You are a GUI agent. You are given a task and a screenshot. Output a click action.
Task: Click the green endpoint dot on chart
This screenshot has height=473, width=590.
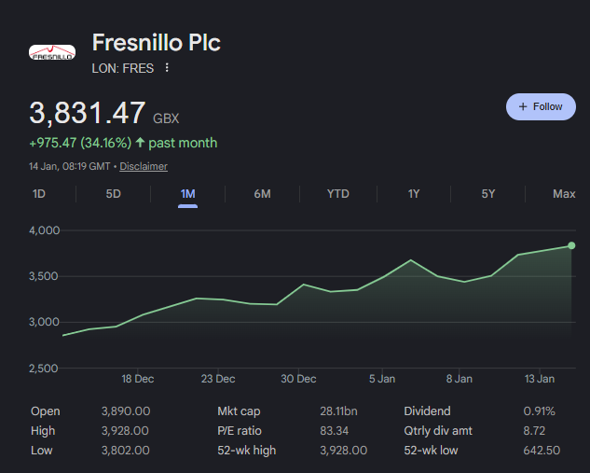click(x=571, y=245)
